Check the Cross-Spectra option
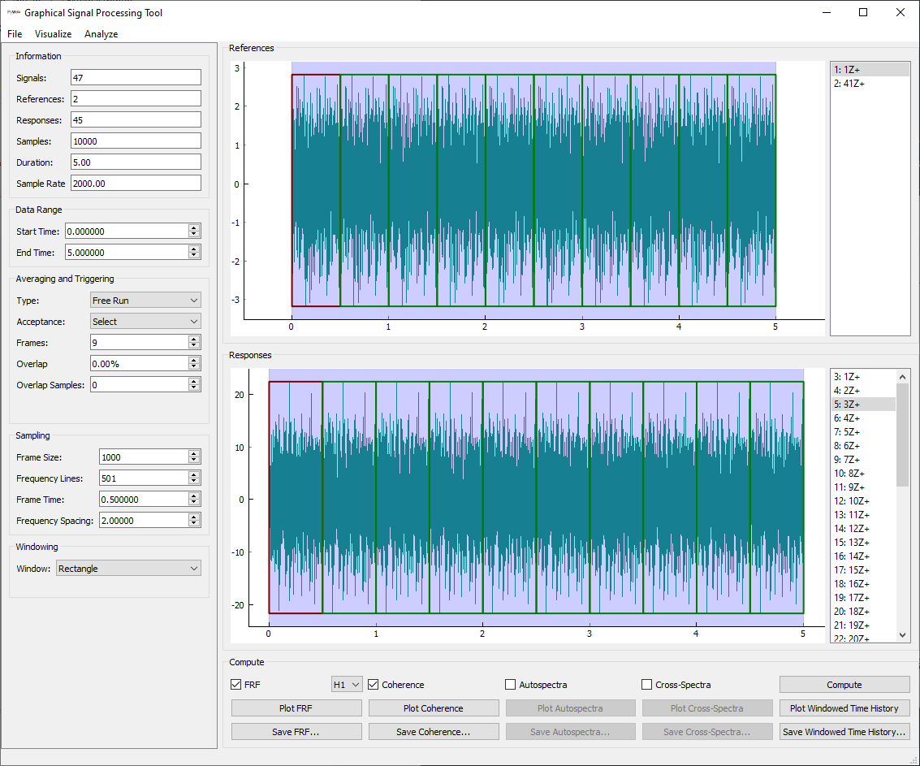This screenshot has height=766, width=920. 647,685
